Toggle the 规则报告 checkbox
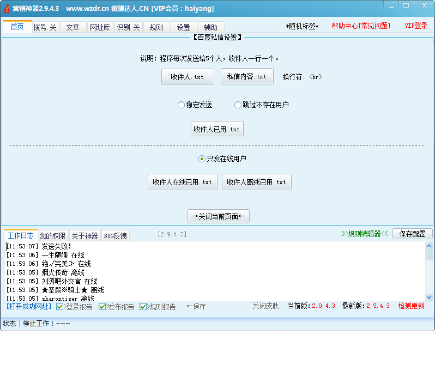This screenshot has height=371, width=435. tap(143, 307)
